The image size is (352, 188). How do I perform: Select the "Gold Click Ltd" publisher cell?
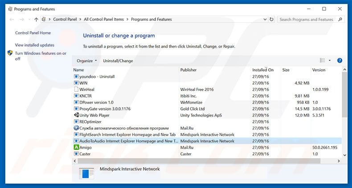coord(192,109)
